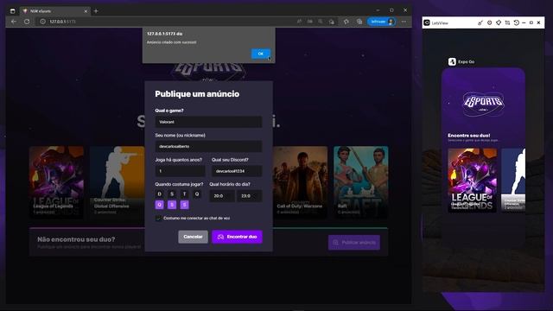Click the LetsView rotate history icon
The height and width of the screenshot is (311, 553).
tap(517, 22)
